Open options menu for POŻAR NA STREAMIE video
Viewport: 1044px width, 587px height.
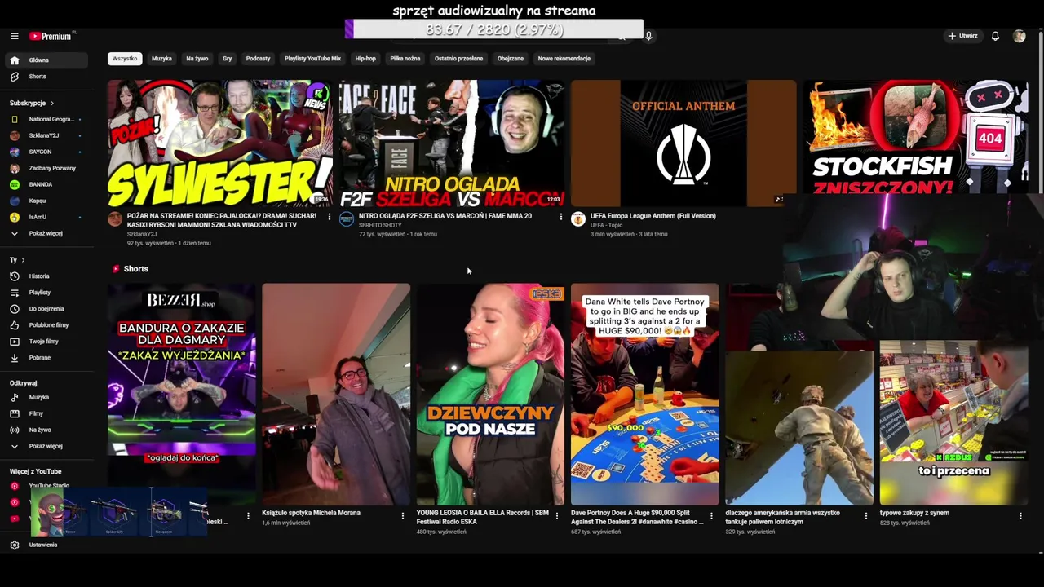(x=330, y=217)
